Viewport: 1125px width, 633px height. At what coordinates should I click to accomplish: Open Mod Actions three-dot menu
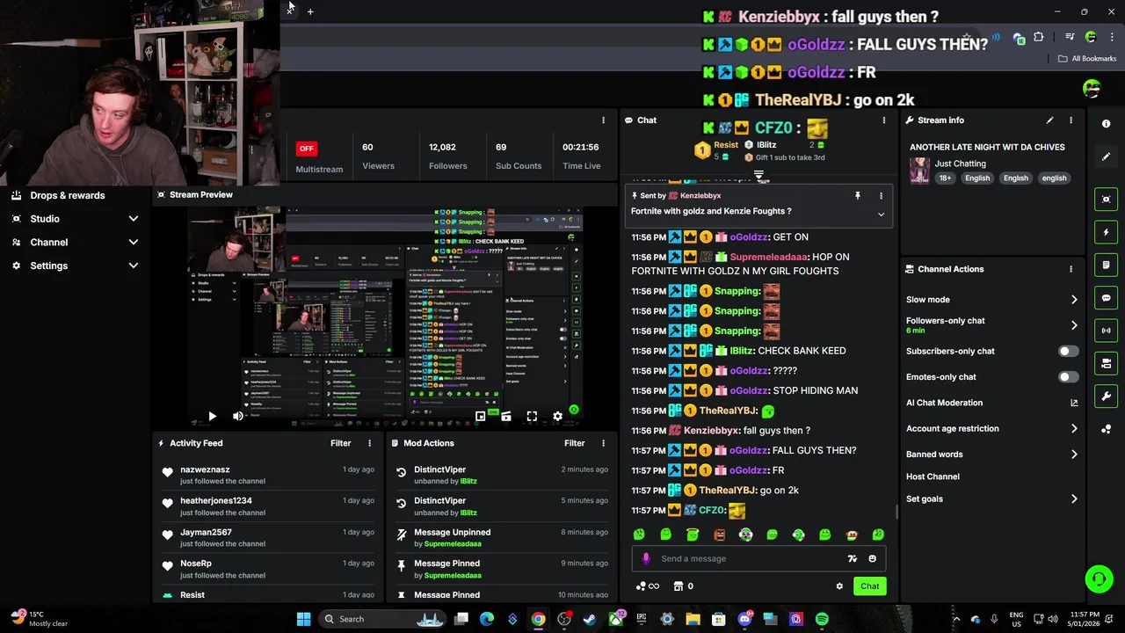603,443
